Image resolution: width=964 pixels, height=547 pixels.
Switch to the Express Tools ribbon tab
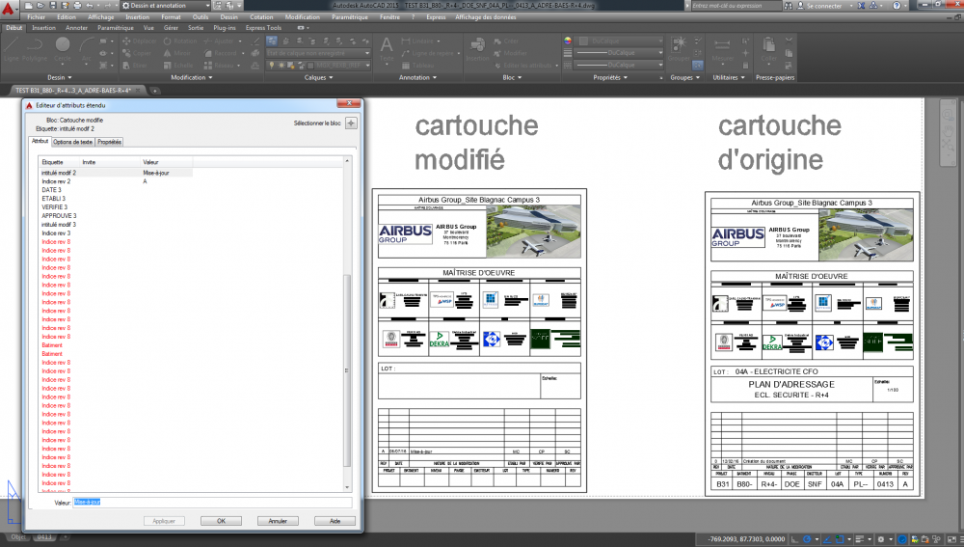(263, 28)
